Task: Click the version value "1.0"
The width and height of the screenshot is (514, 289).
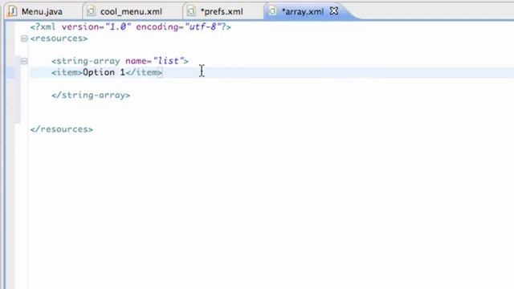Action: click(118, 26)
